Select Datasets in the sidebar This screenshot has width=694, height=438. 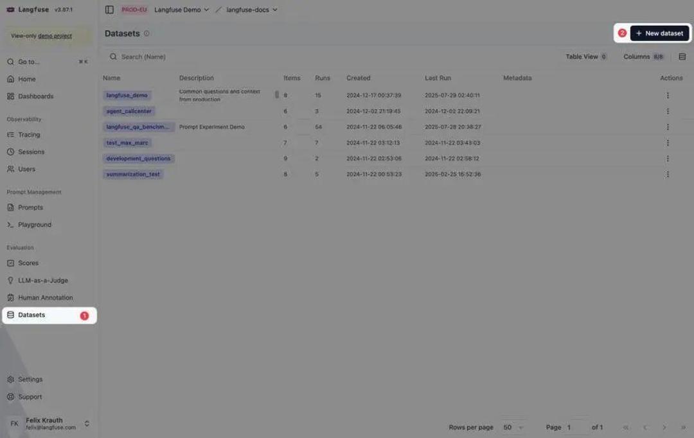[x=49, y=315]
